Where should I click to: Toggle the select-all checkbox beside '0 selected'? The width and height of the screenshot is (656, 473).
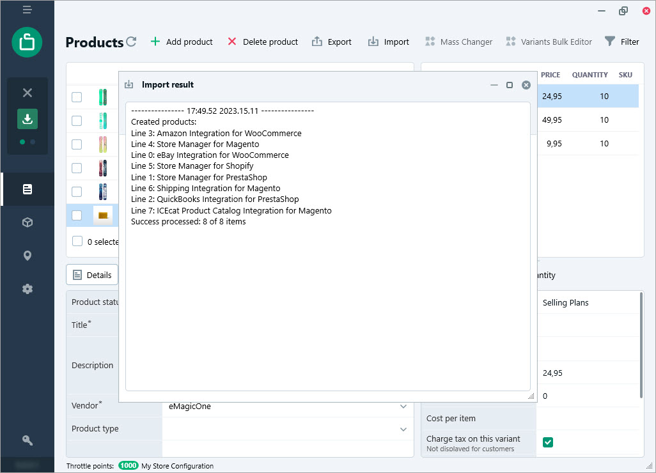[77, 242]
